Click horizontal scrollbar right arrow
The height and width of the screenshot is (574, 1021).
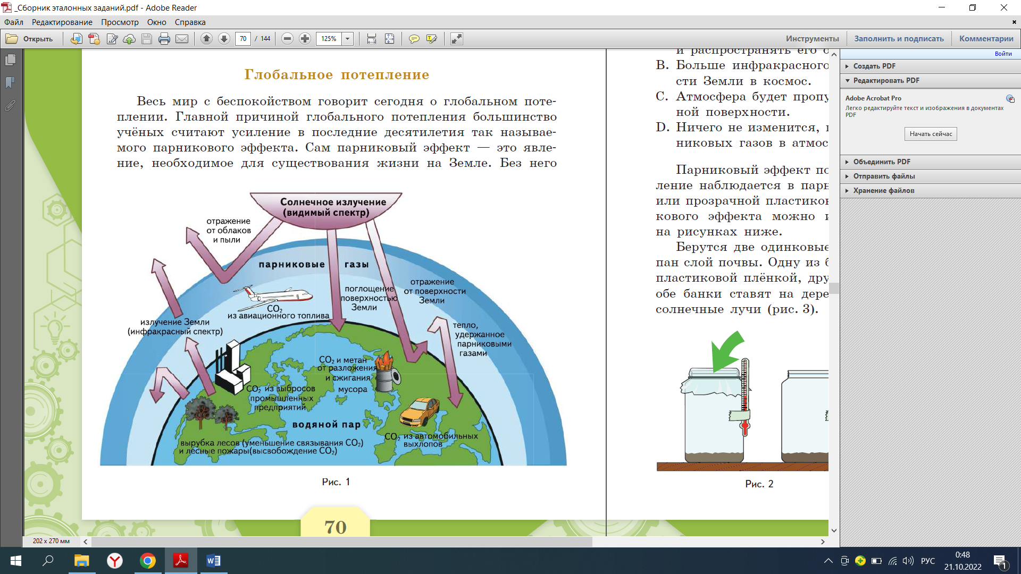tap(823, 542)
